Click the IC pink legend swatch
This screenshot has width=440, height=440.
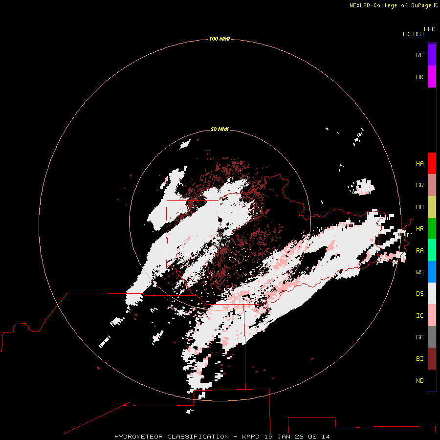tap(432, 315)
